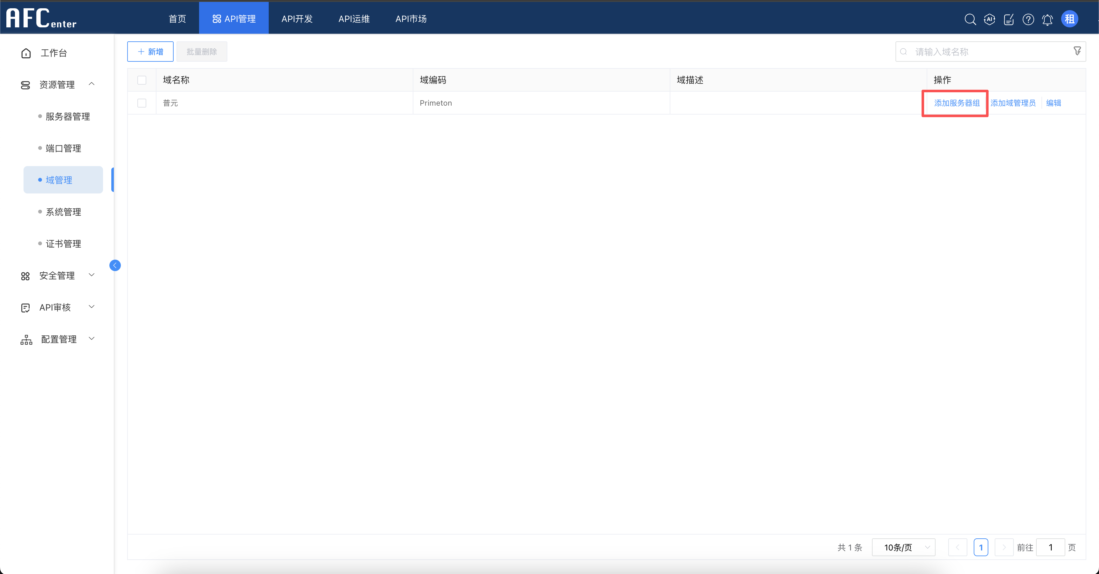
Task: Click the user avatar labeled 租
Action: [1069, 19]
